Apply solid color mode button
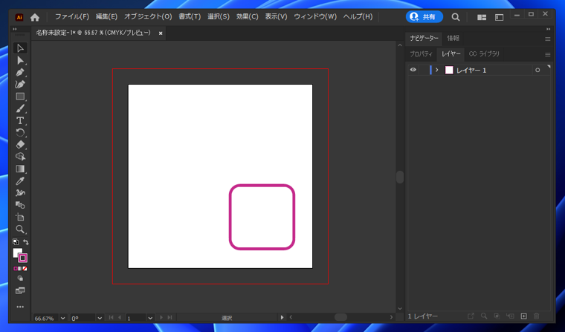 [x=16, y=269]
